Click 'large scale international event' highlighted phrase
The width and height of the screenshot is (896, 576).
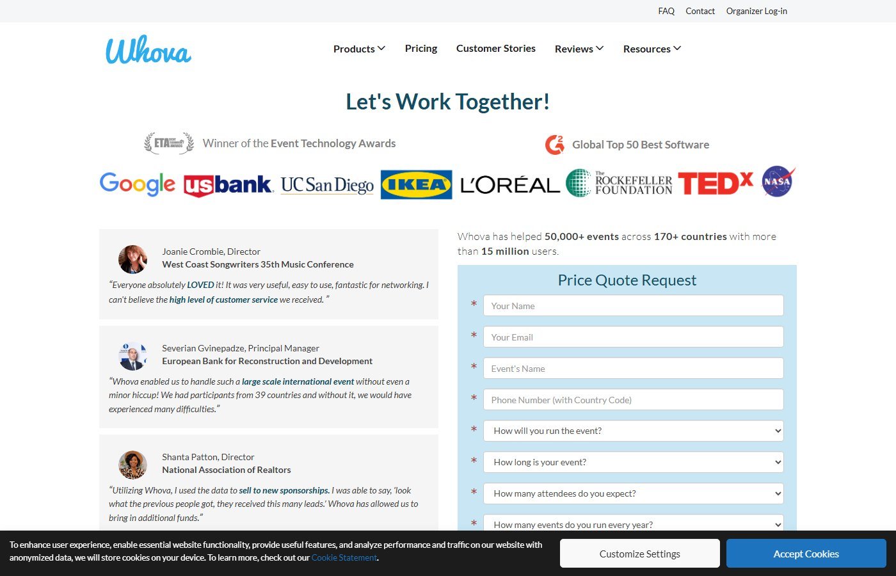click(298, 381)
